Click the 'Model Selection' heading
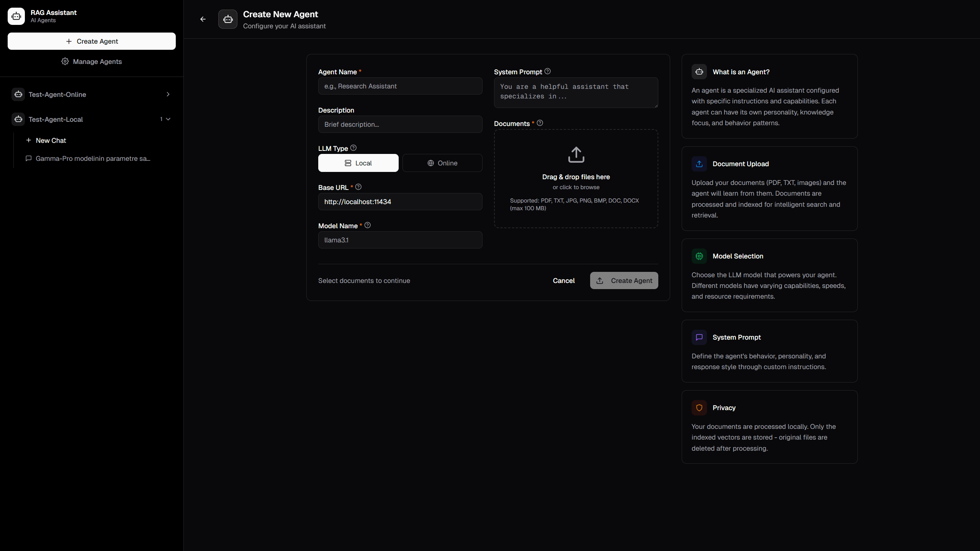 [738, 256]
